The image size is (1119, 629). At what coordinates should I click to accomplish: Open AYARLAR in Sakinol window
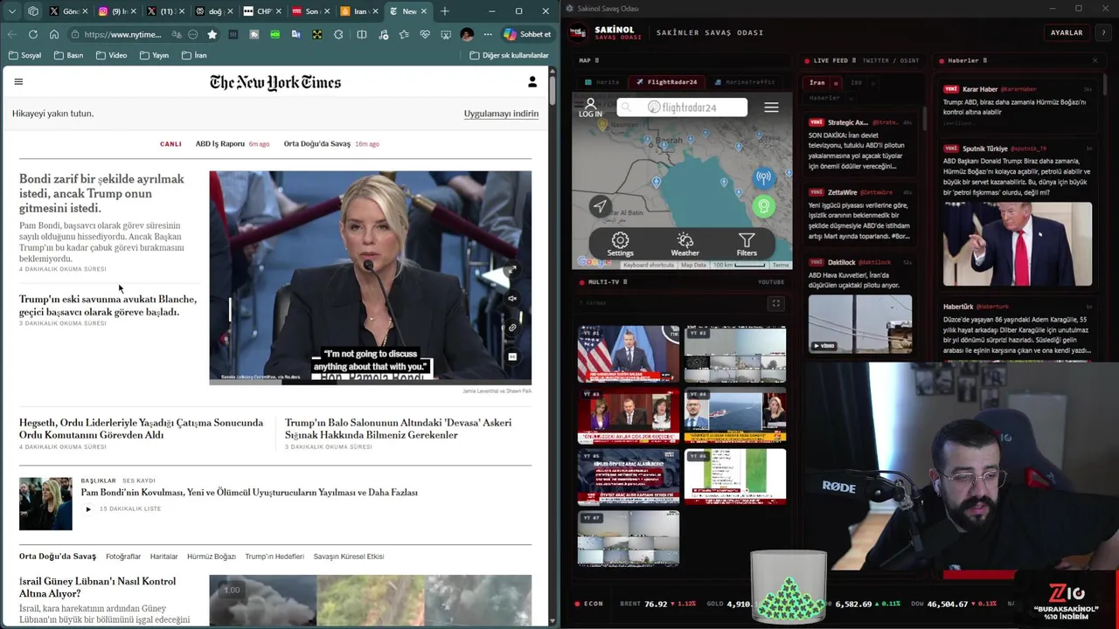click(1066, 32)
